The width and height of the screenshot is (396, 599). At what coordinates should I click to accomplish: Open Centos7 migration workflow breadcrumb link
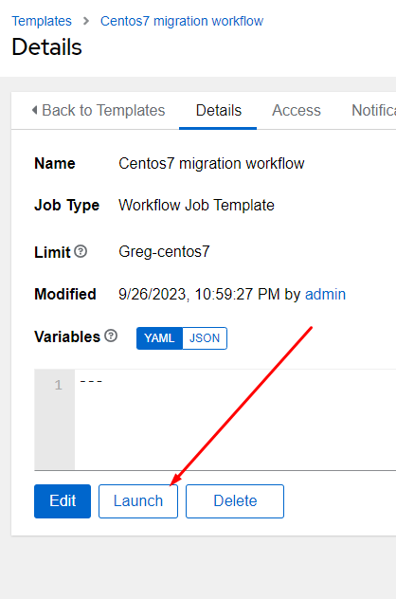tap(182, 21)
